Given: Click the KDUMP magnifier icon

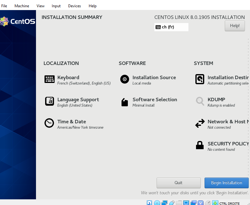Looking at the screenshot, I should pos(200,101).
